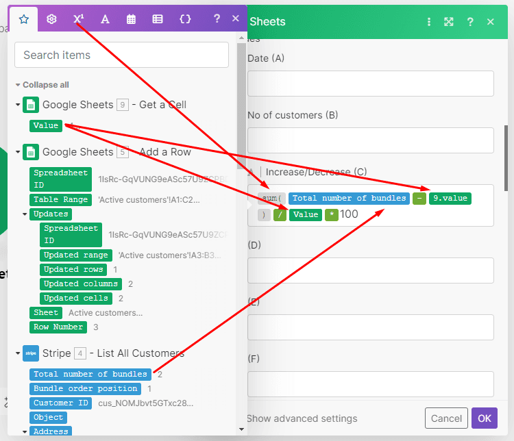This screenshot has height=441, width=514.
Task: Click the (F) input field
Action: [370, 384]
